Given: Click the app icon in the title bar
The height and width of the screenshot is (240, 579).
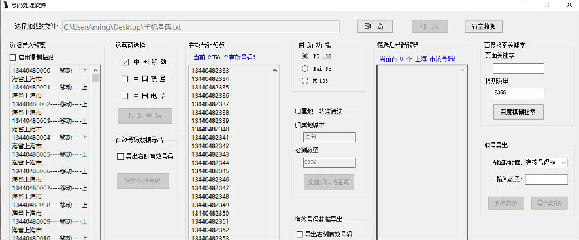Looking at the screenshot, I should pos(6,5).
